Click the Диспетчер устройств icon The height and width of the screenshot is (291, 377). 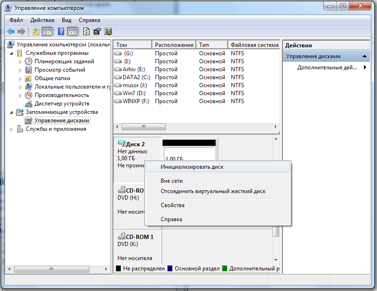pyautogui.click(x=29, y=104)
